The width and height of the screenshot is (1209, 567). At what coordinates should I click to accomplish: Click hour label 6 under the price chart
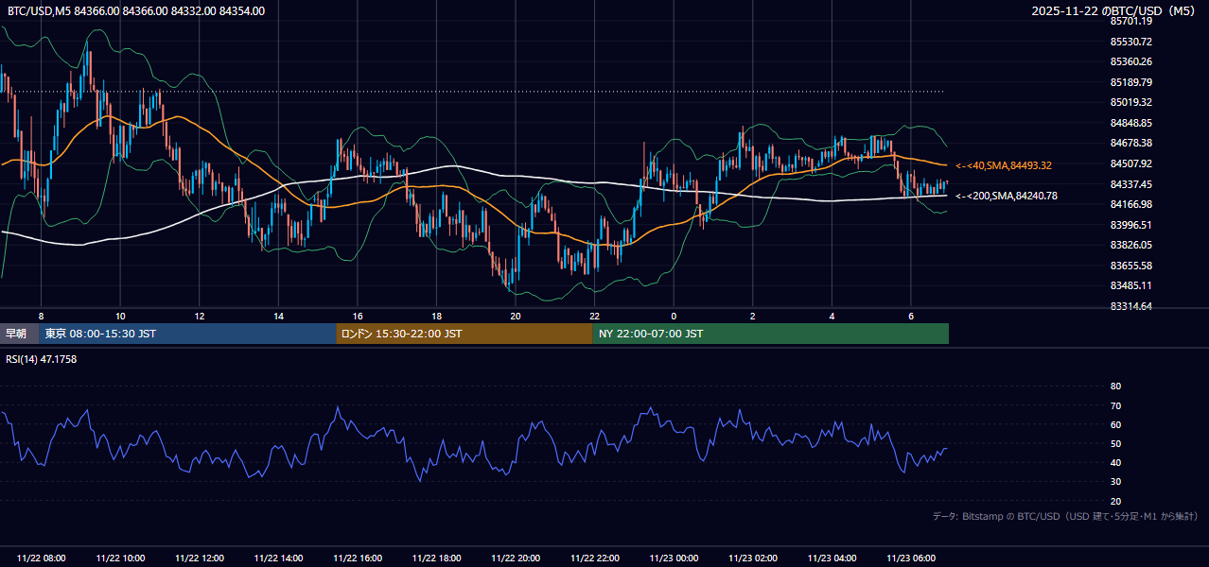[911, 316]
